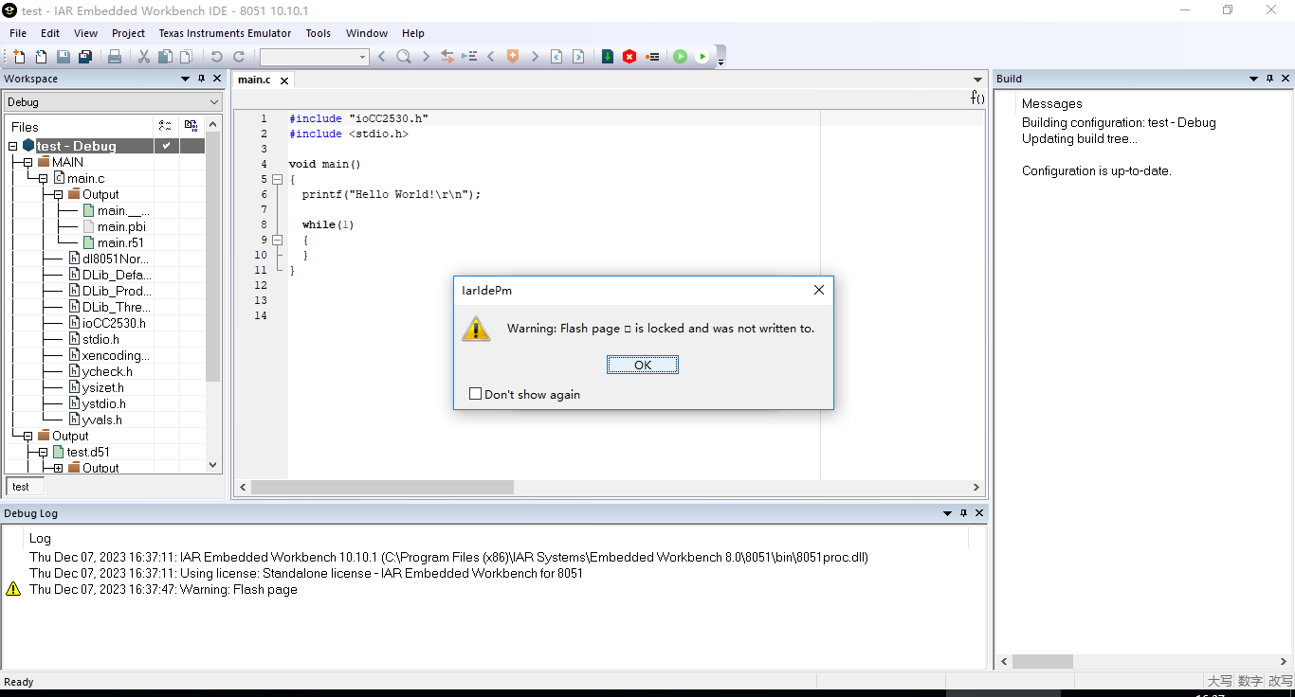
Task: Open the toolbar search combo box dropdown
Action: [362, 58]
